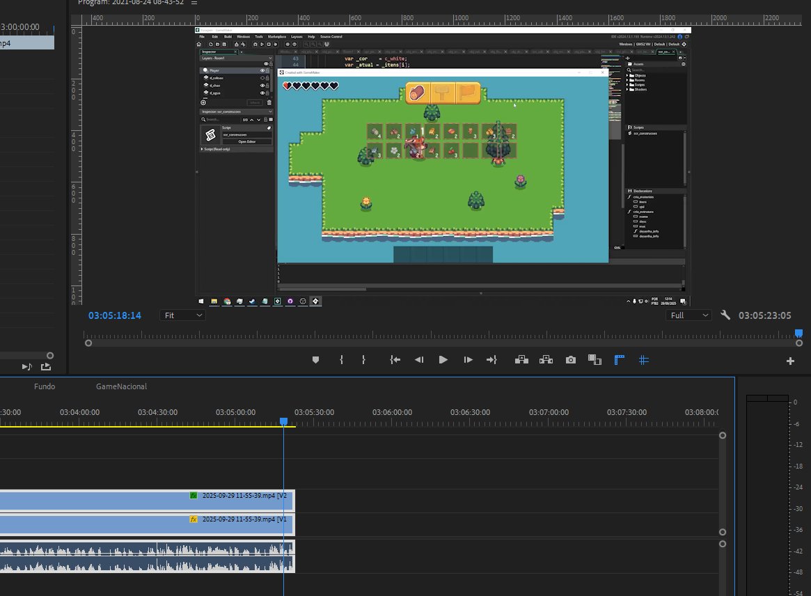Click timeline ruler at 03:06:00:00
811x596 pixels.
click(x=392, y=412)
